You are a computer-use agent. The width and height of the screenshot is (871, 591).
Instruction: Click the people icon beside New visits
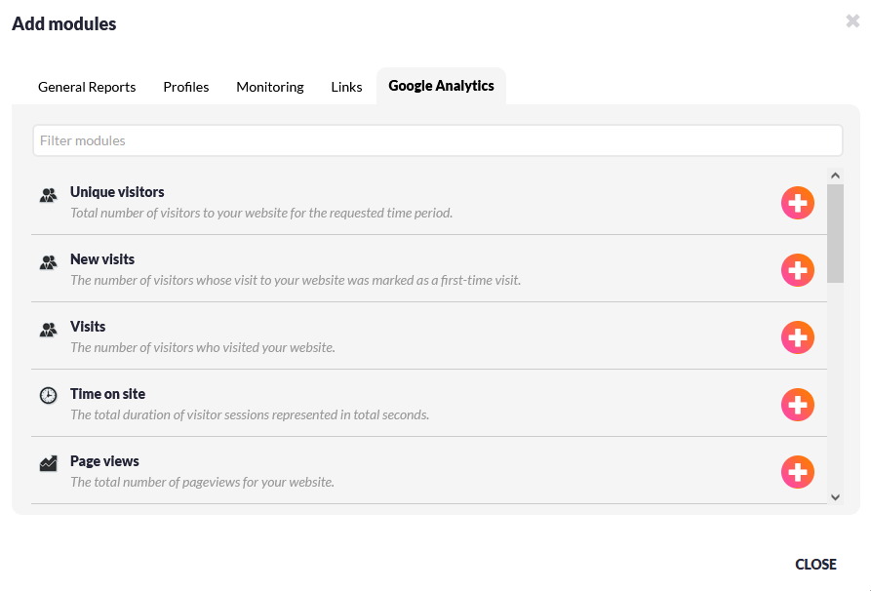pyautogui.click(x=47, y=262)
